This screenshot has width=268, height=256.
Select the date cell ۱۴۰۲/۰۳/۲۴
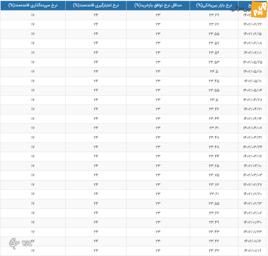(253, 147)
